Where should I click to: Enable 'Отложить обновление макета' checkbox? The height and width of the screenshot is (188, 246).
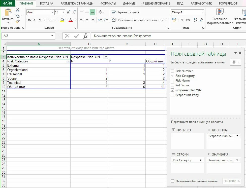172,181
